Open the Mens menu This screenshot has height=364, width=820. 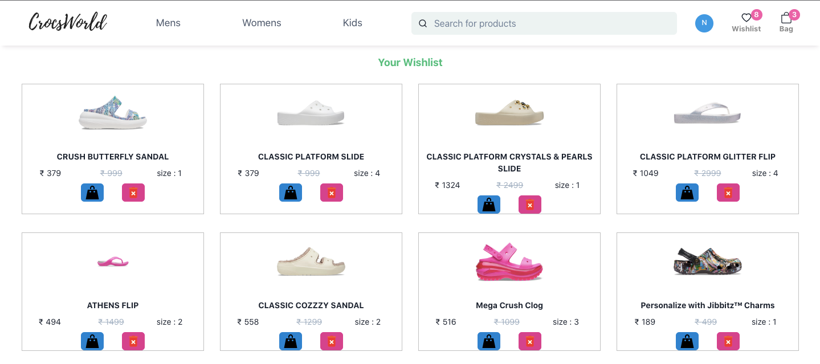tap(168, 23)
